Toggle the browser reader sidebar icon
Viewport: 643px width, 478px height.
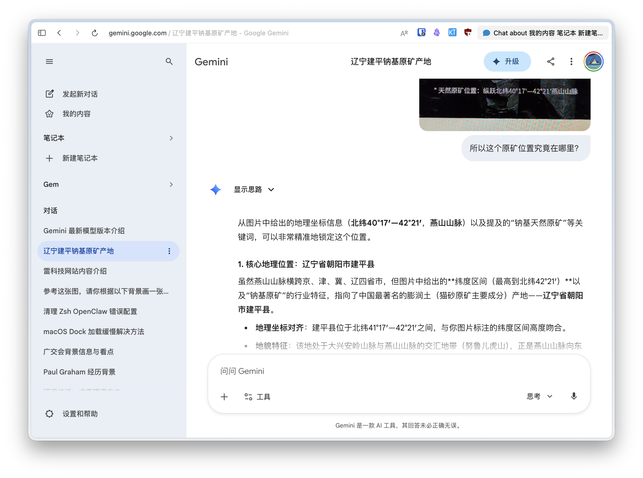42,33
